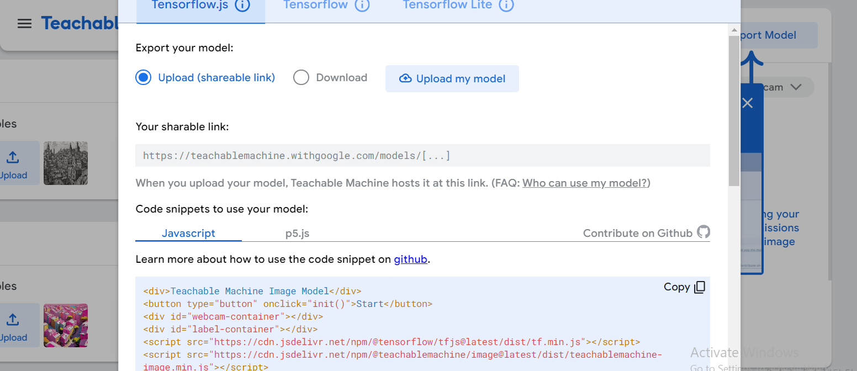Click the 'Your sharable link:' label
Image resolution: width=857 pixels, height=371 pixels.
pyautogui.click(x=182, y=127)
